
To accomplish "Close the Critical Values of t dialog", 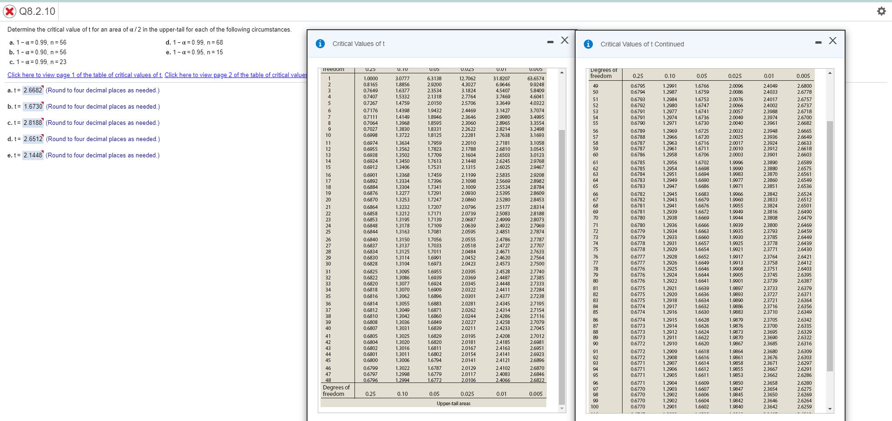I will pyautogui.click(x=564, y=40).
